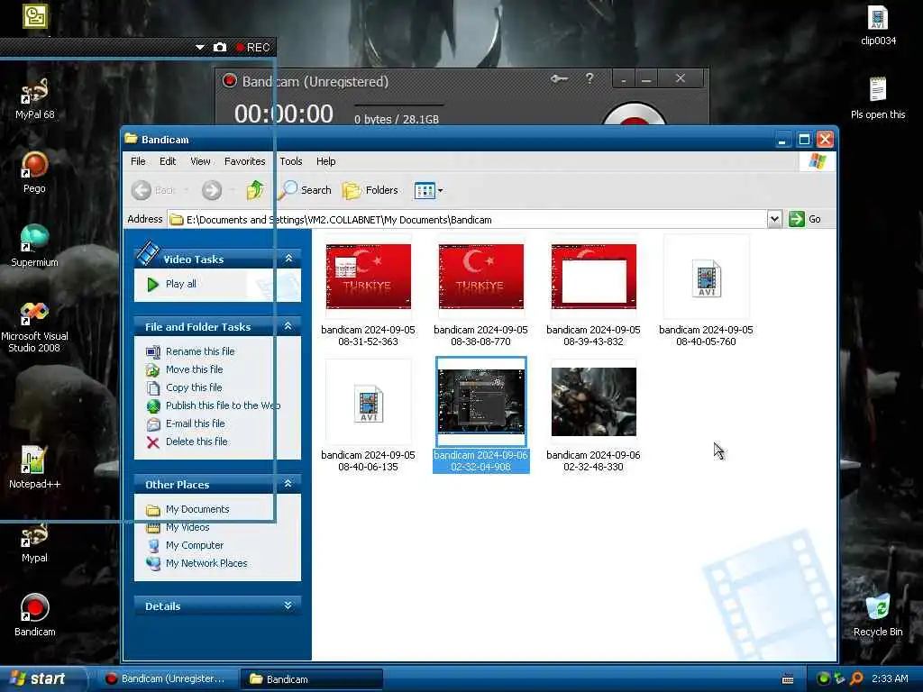Open clip0034 AVI file on desktop
Image resolution: width=923 pixels, height=692 pixels.
878,24
